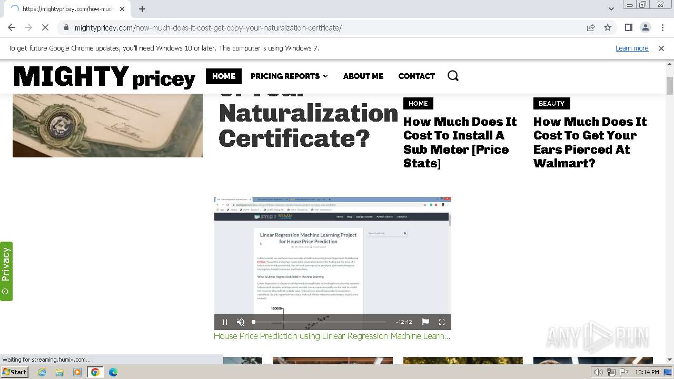Open the Windows Start menu
Viewport: 674px width, 379px height.
tap(14, 372)
